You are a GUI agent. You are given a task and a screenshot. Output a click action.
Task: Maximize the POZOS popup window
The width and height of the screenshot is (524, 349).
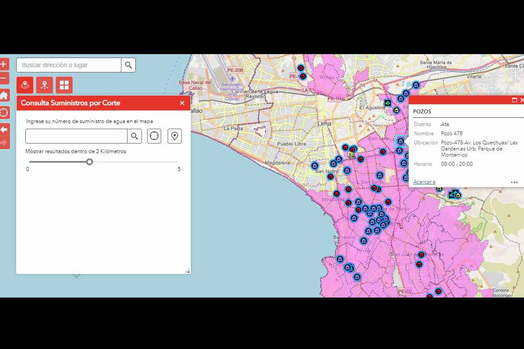[514, 100]
